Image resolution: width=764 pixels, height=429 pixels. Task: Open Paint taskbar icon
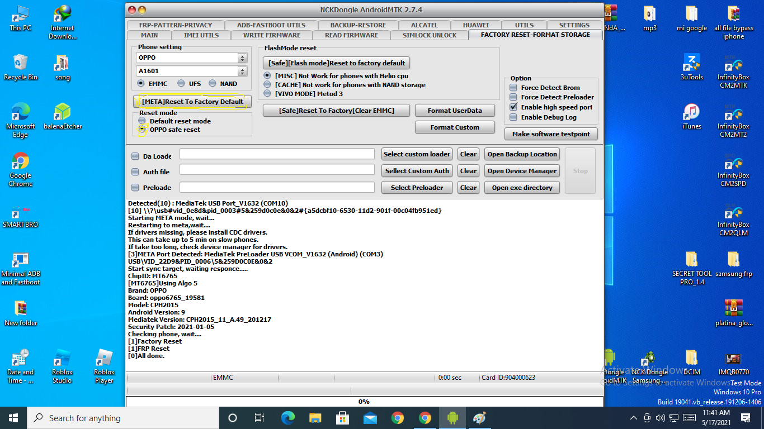click(x=479, y=417)
